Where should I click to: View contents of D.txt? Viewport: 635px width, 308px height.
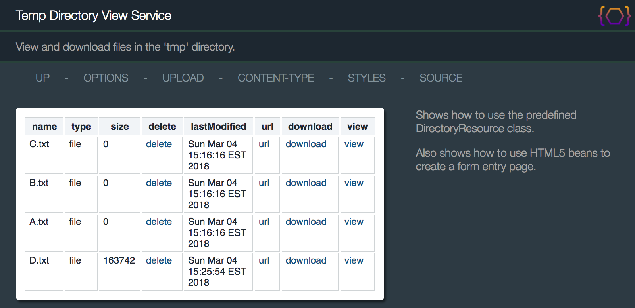pos(354,260)
